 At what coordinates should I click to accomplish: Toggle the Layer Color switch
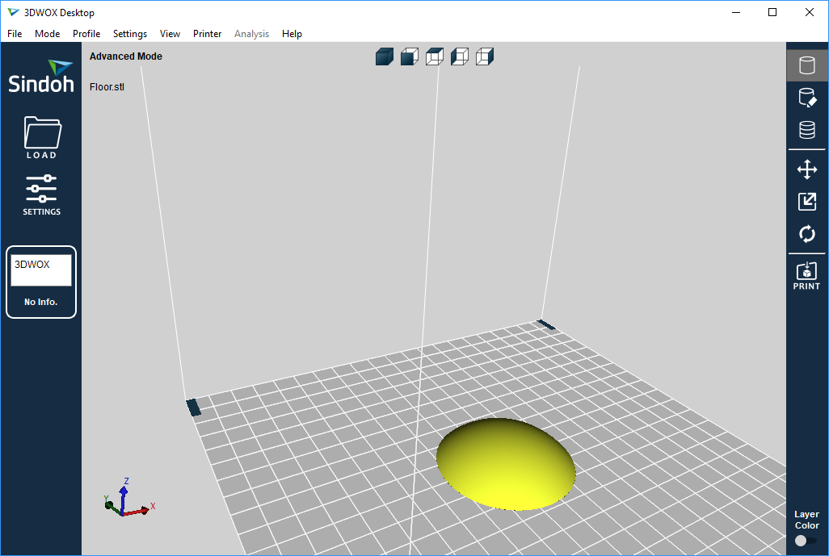[x=806, y=541]
